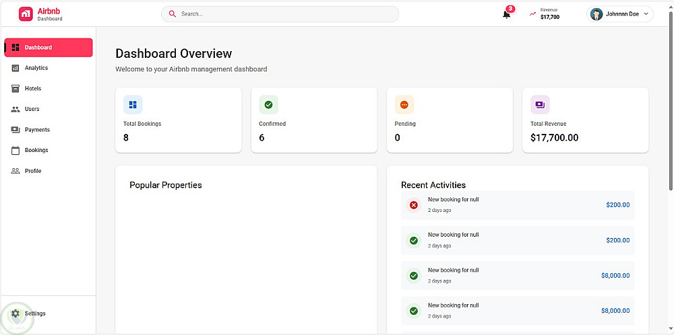674x335 pixels.
Task: Open the Profile page
Action: (49, 171)
